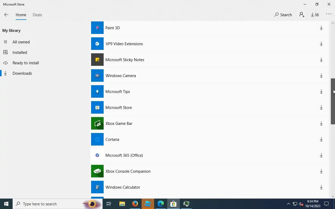The height and width of the screenshot is (209, 335).
Task: Switch to the Deals tab
Action: [37, 15]
